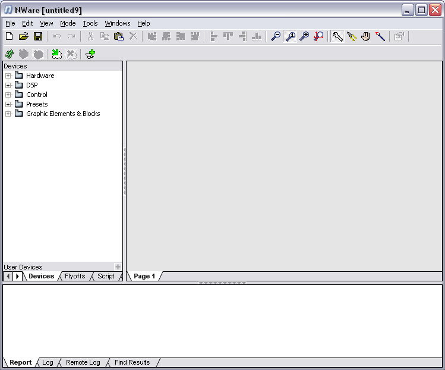This screenshot has height=370, width=445.
Task: Click the green running-man deploy icon
Action: 10,54
